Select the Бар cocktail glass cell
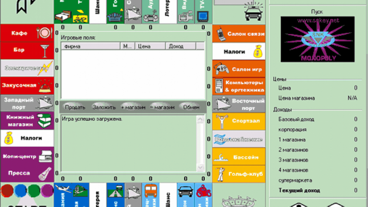 27,50
